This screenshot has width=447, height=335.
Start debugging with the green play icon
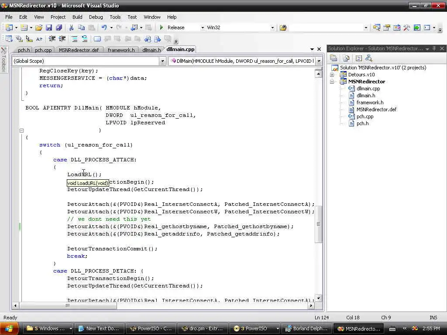point(162,27)
